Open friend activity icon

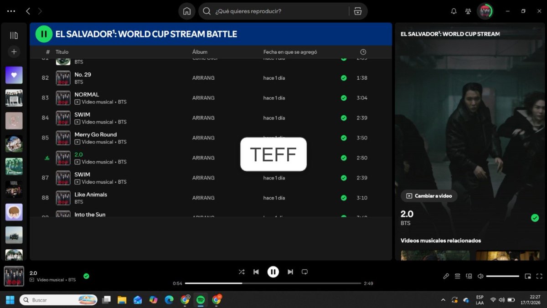(x=468, y=11)
